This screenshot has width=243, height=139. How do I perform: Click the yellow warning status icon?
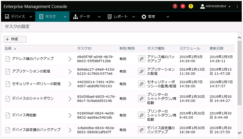[x=191, y=6]
